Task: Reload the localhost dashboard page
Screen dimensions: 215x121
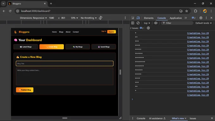Action: click(10, 11)
